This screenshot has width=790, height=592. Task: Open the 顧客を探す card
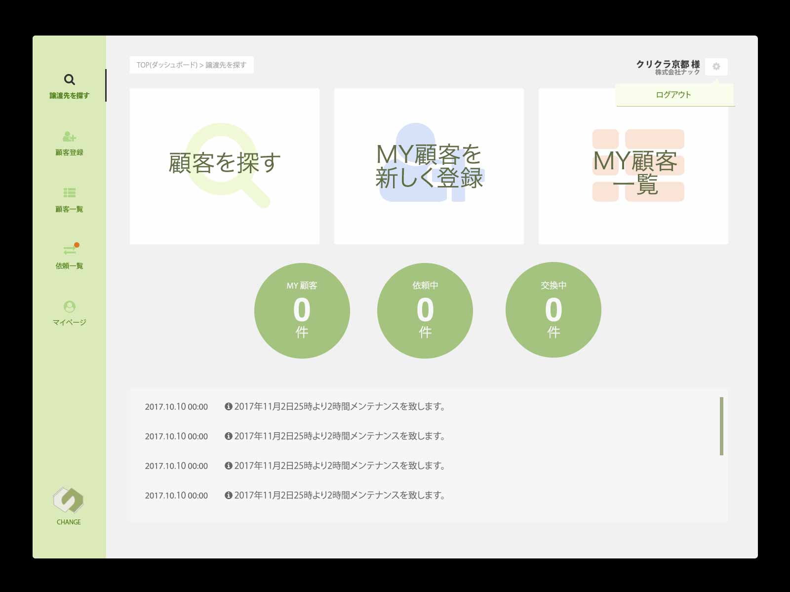tap(225, 166)
